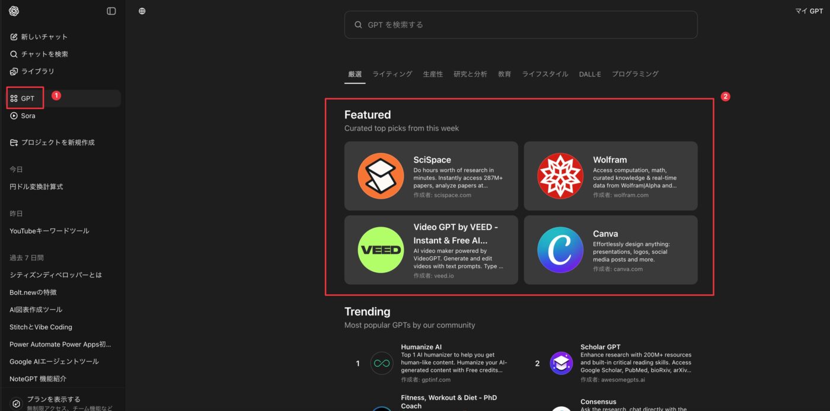Viewport: 830px width, 411px height.
Task: Click the Canva circular logo
Action: pos(560,250)
